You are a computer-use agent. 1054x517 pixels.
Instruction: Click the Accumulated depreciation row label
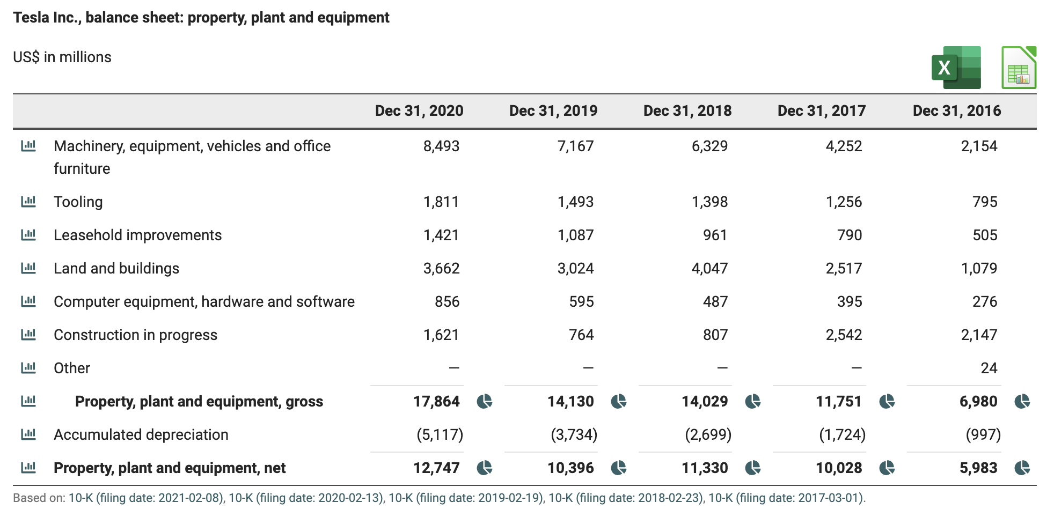pyautogui.click(x=141, y=434)
